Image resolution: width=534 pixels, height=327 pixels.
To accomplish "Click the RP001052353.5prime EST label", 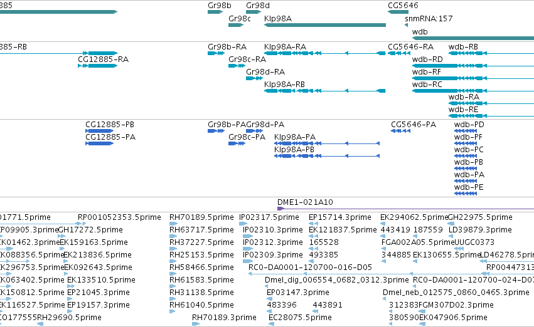I will [119, 217].
